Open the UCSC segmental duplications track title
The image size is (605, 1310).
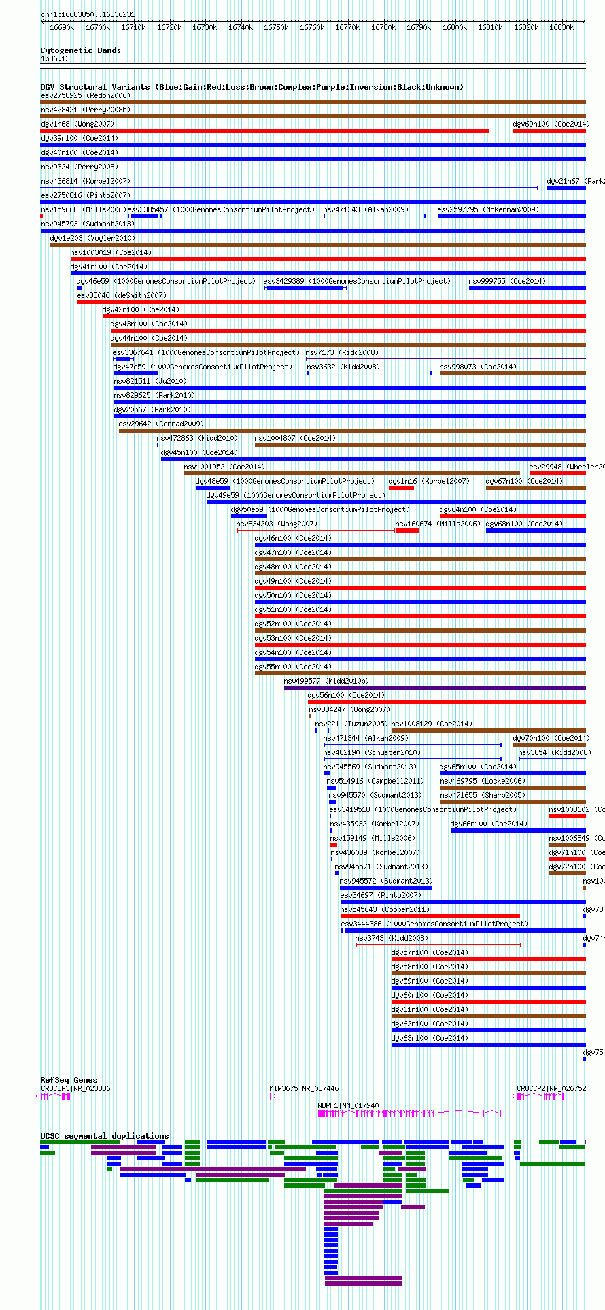pos(105,1136)
